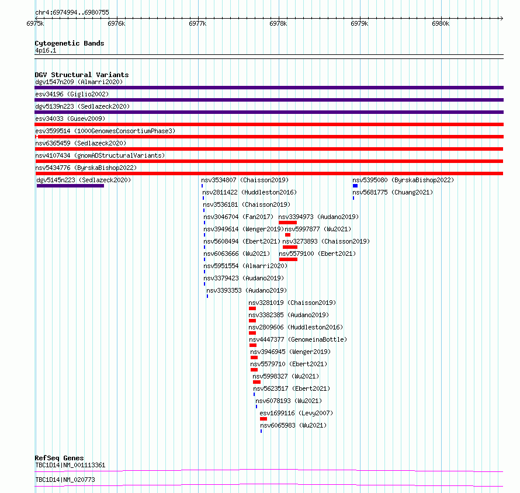Select nsv5997877 (Wu2021) label
520x493 pixels.
[318, 229]
